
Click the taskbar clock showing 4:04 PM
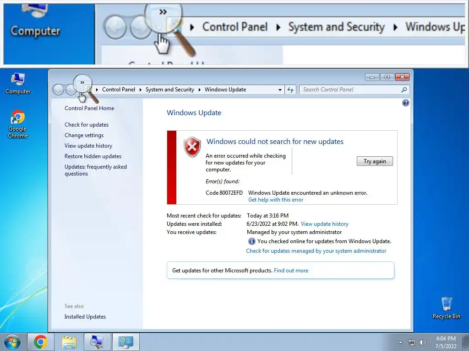tap(446, 342)
